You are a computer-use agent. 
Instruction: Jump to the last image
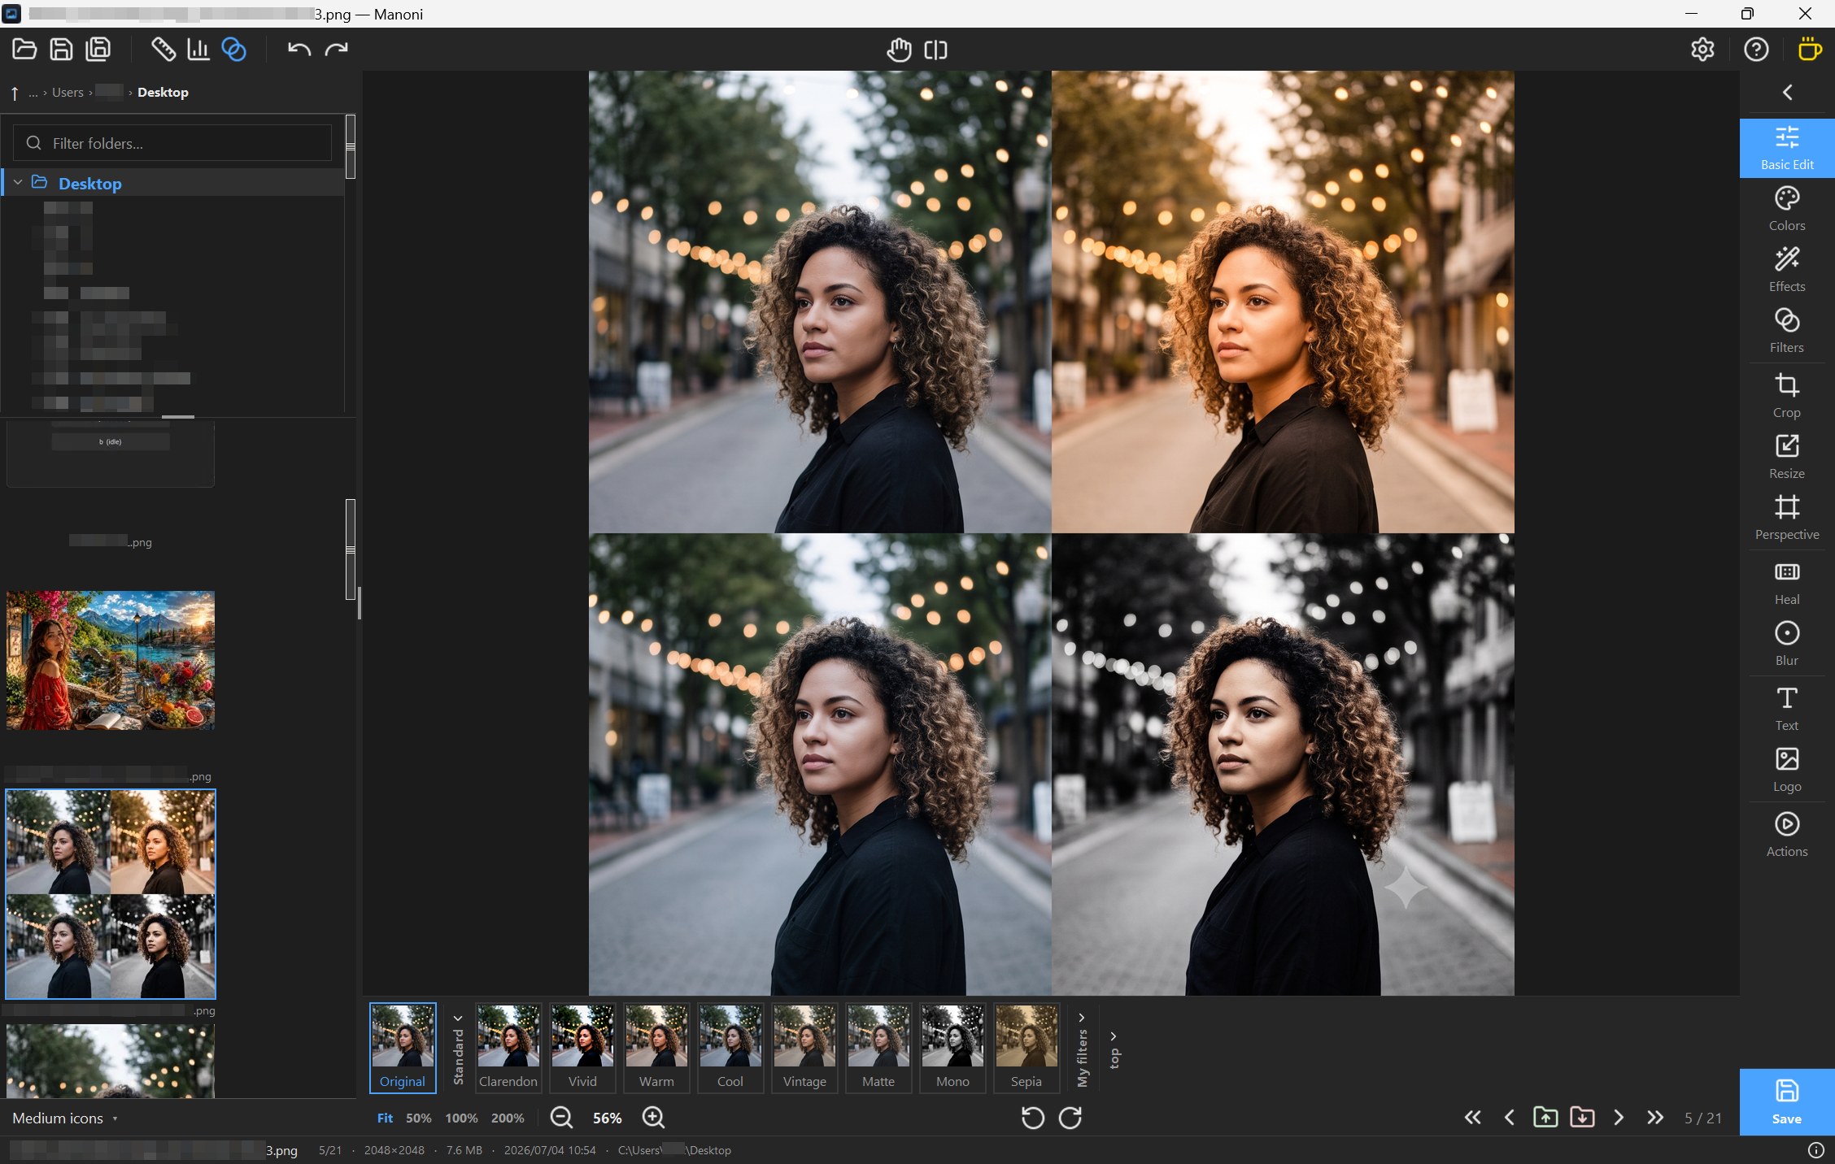tap(1655, 1118)
